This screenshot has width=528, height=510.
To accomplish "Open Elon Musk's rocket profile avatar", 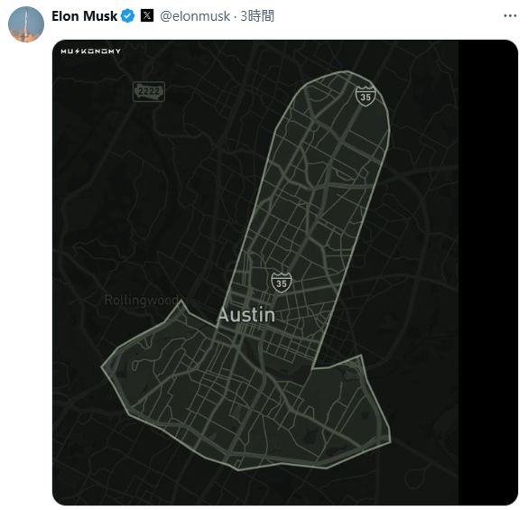I will click(x=26, y=24).
